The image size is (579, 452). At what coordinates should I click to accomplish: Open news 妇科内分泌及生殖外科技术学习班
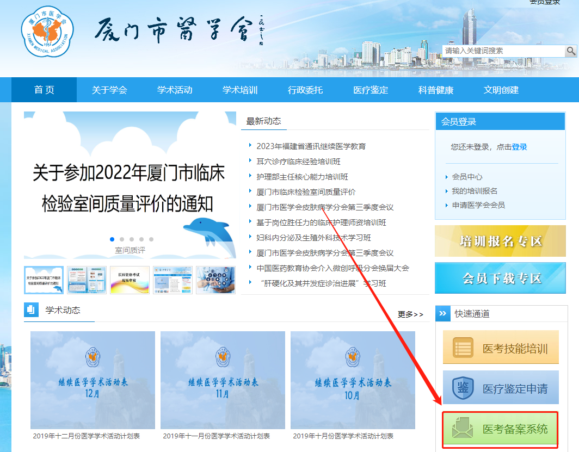point(313,238)
